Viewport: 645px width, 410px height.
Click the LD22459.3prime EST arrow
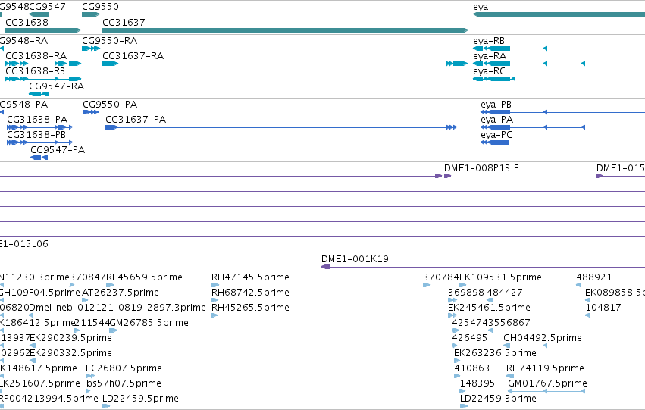[464, 406]
